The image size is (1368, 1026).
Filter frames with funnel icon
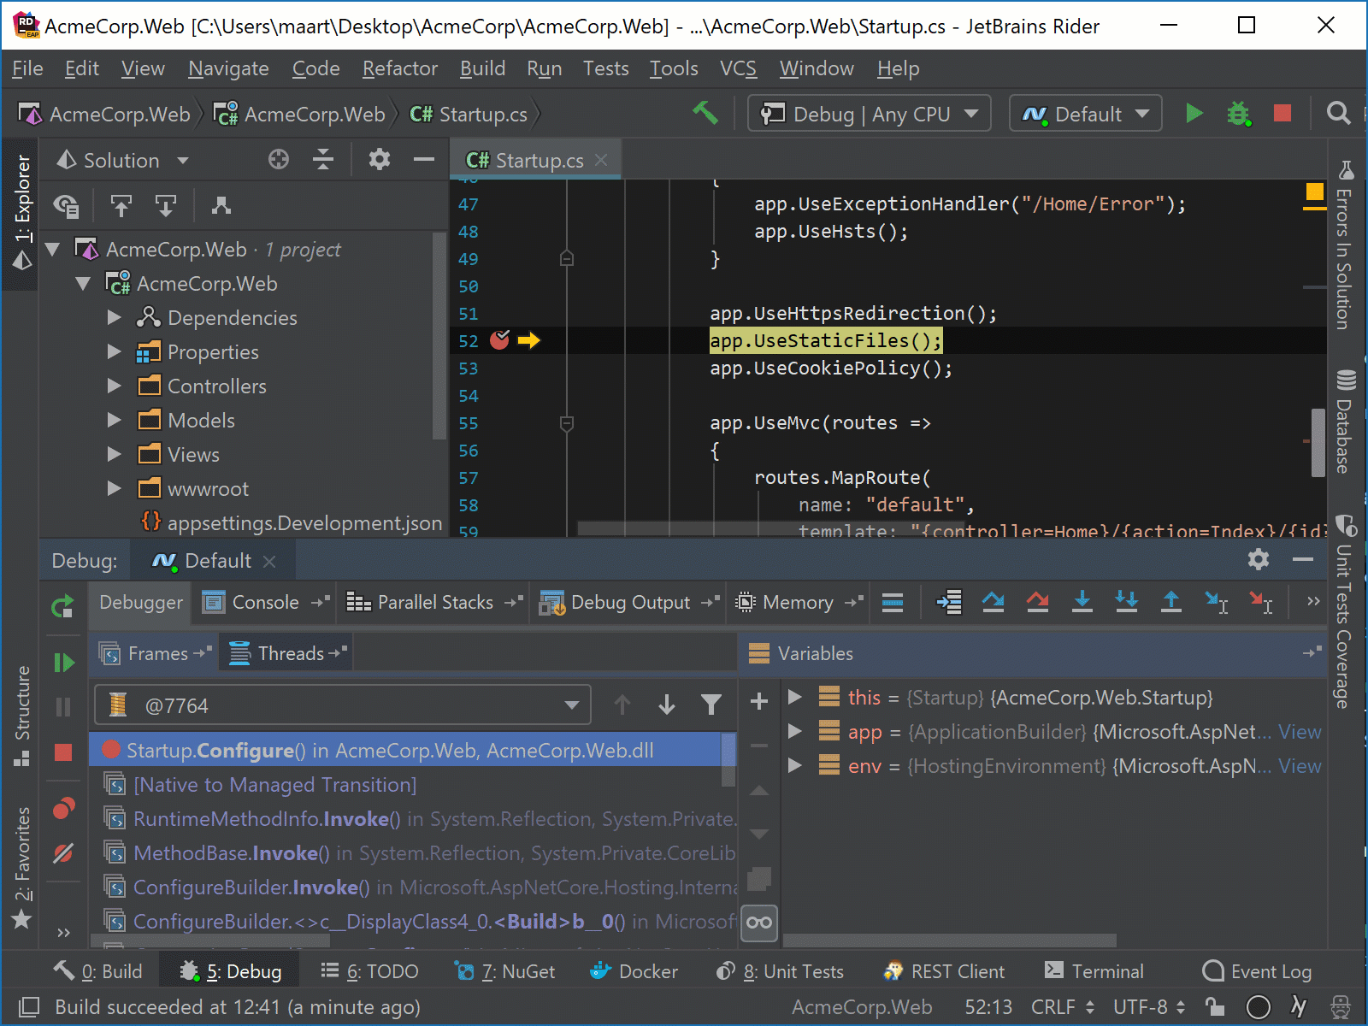[711, 705]
